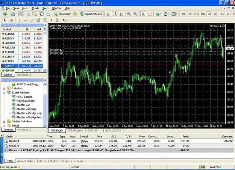This screenshot has height=170, width=235.
Task: Click the yellow MetaEditor diamond icon
Action: (x=75, y=14)
